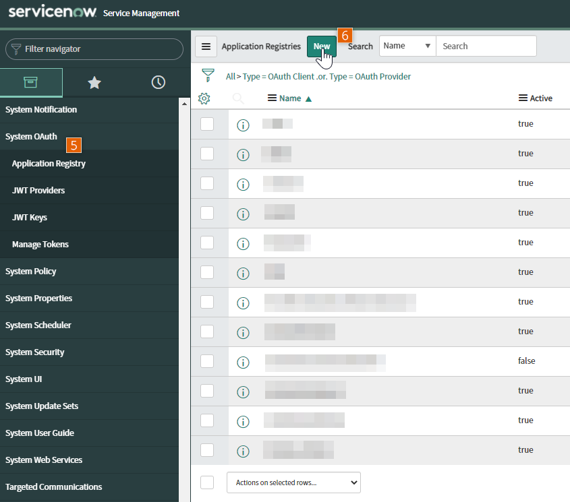570x502 pixels.
Task: Click the navigator scroll-up arrow
Action: [184, 104]
